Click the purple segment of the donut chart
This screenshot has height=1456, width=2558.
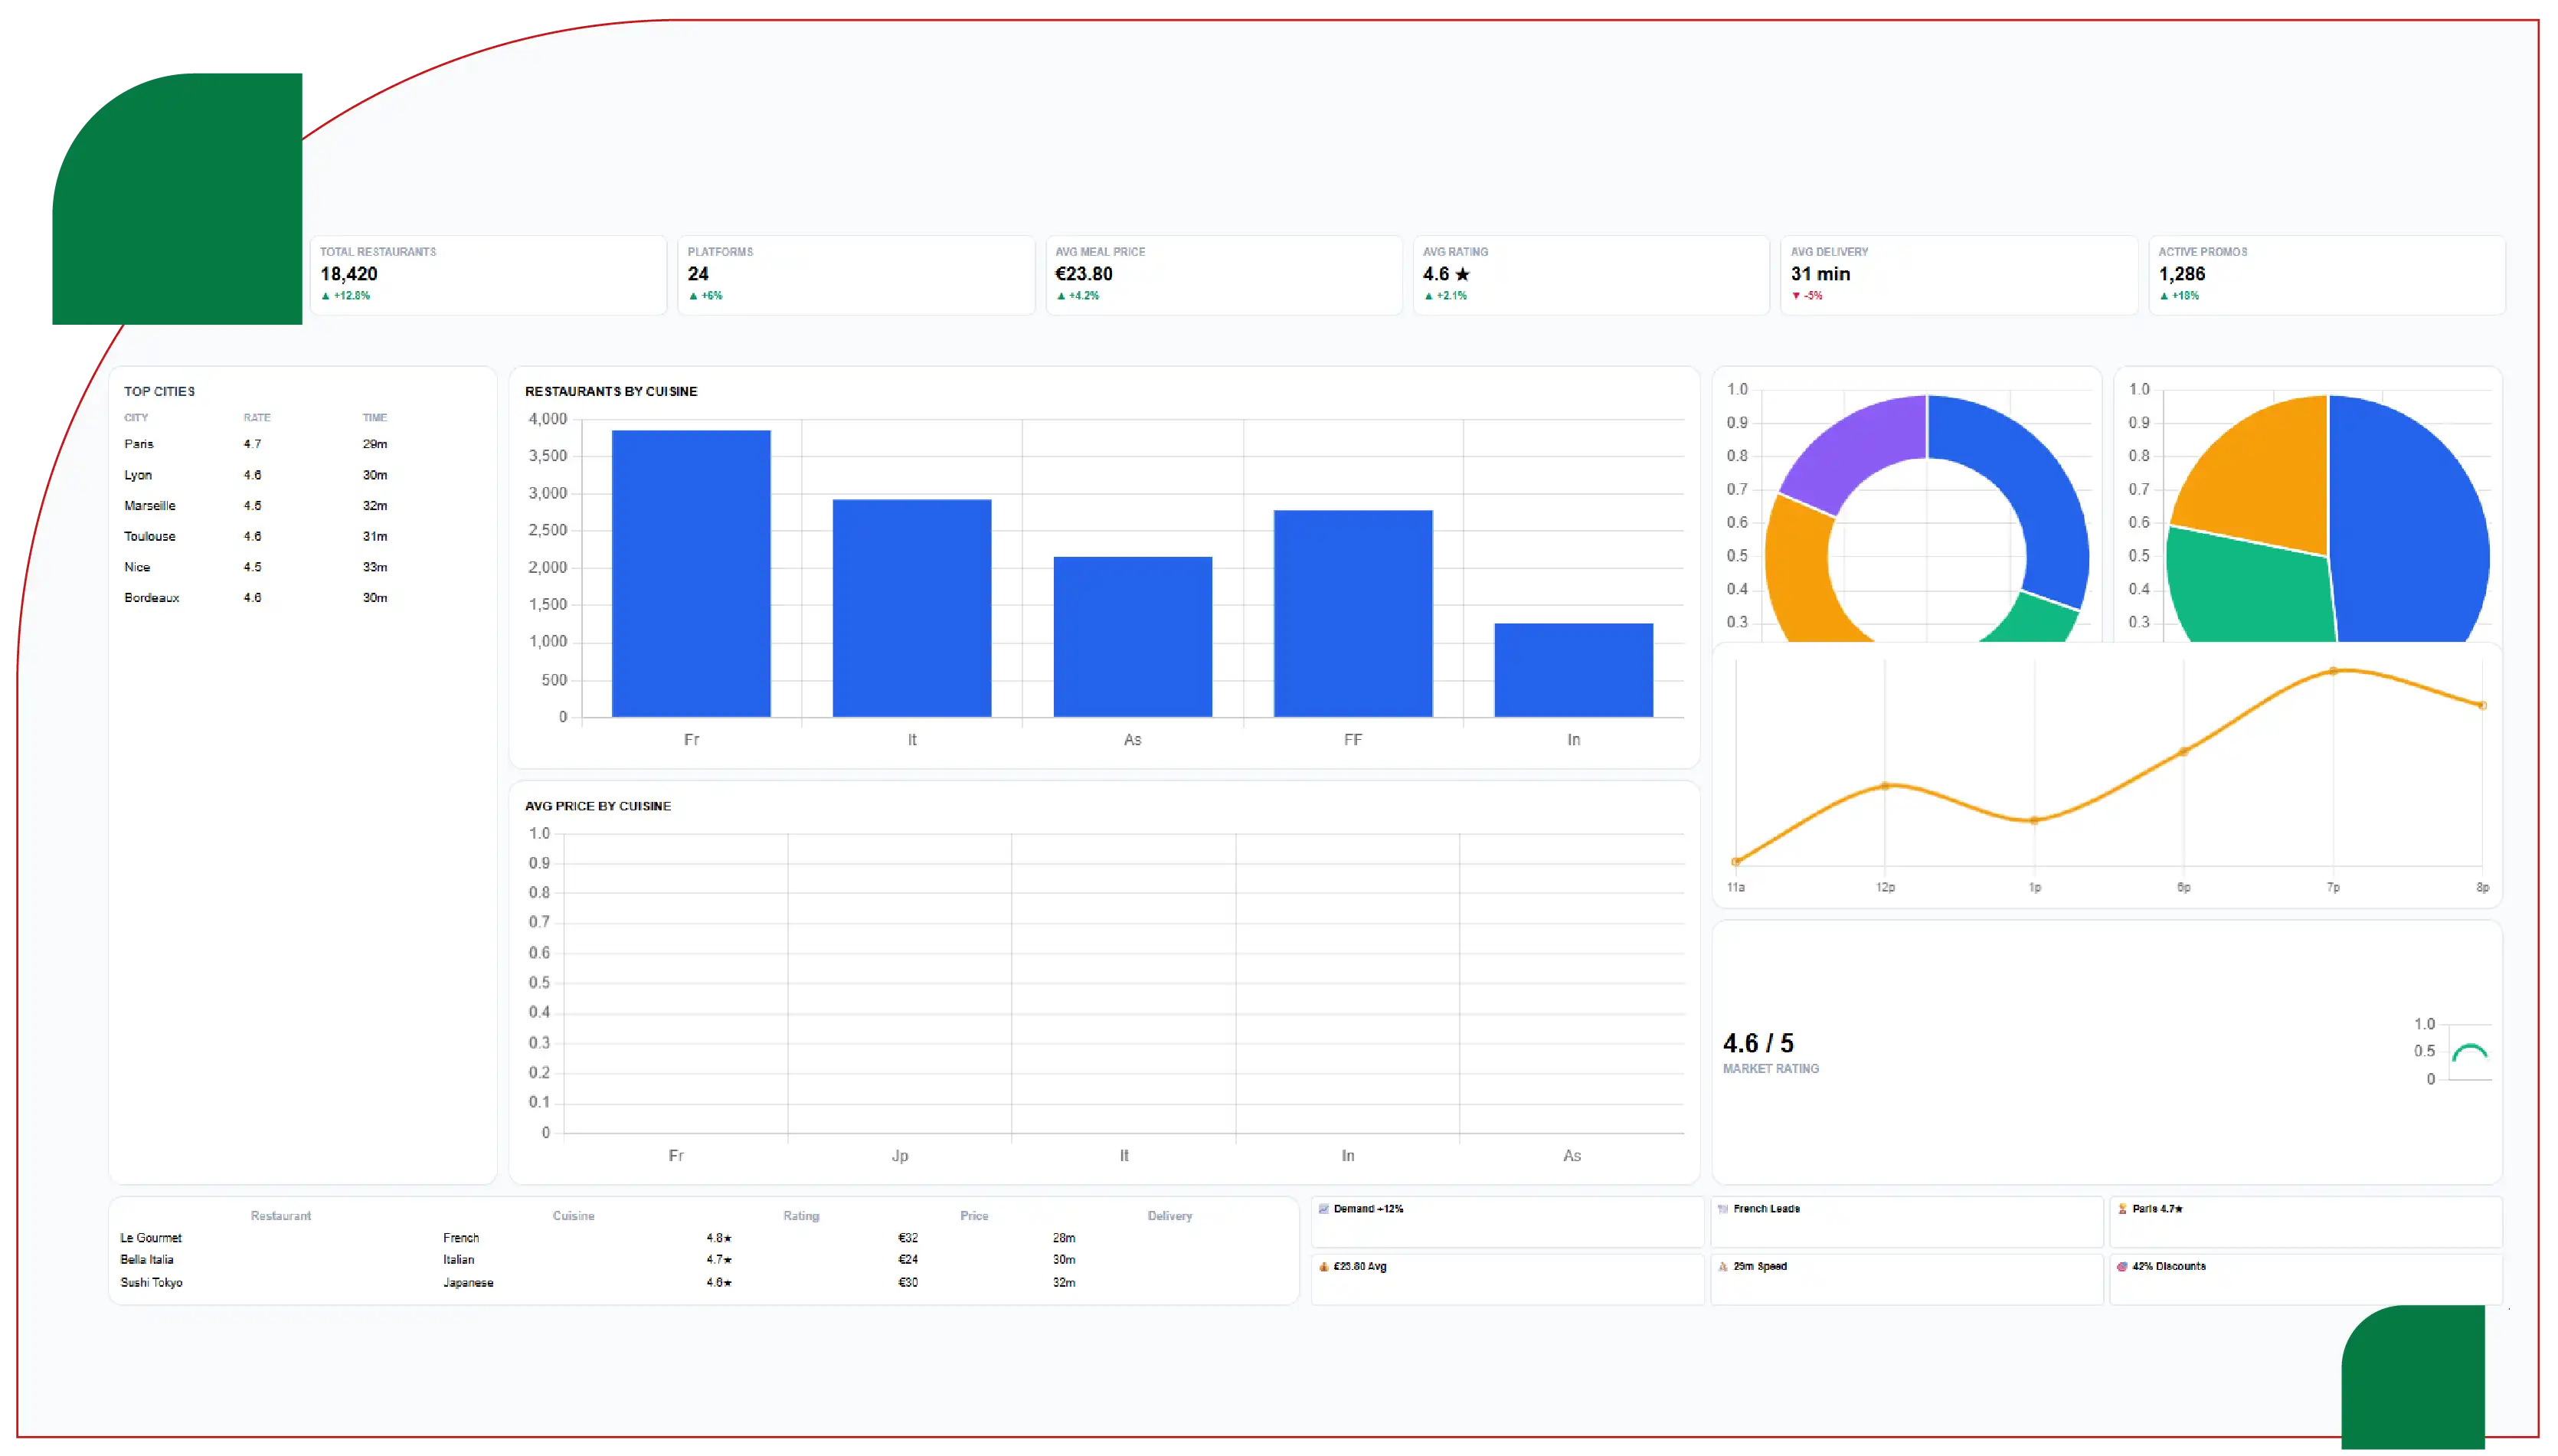[x=1850, y=455]
